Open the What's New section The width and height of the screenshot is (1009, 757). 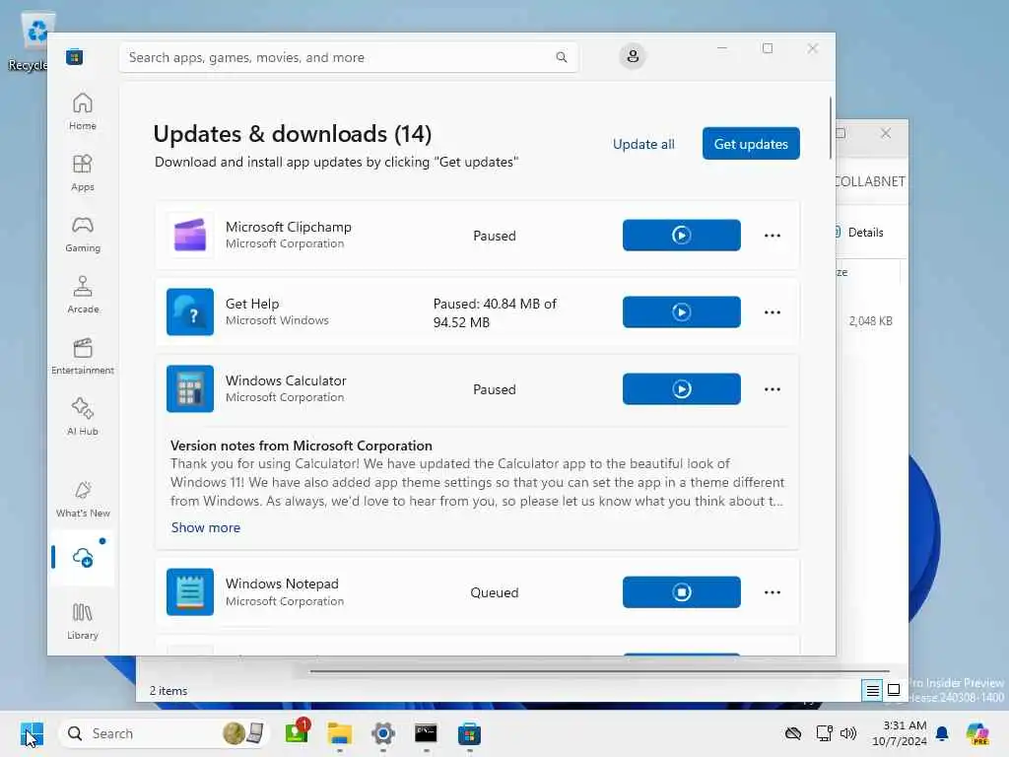(83, 499)
